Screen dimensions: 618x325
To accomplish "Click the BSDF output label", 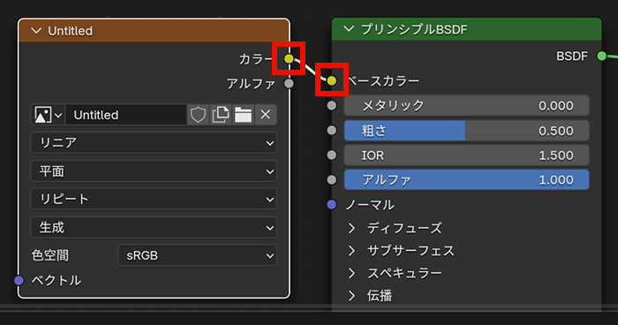I will click(572, 57).
